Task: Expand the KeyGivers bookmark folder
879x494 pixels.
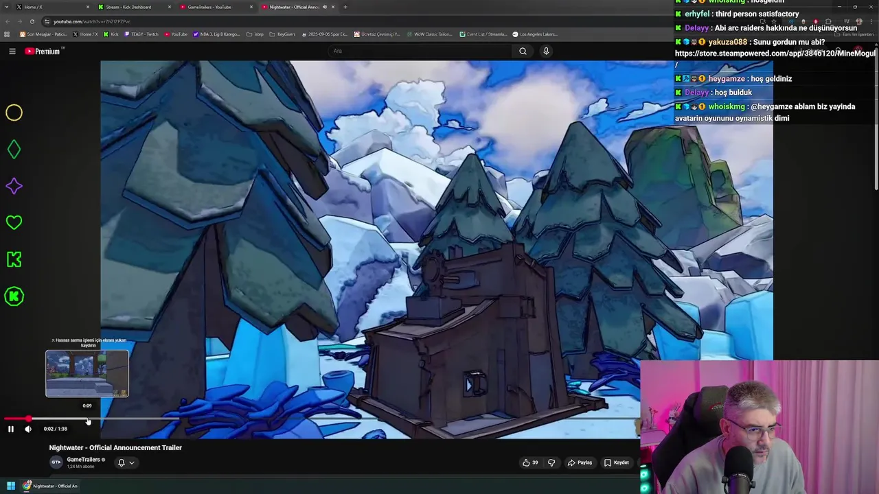Action: click(x=282, y=34)
